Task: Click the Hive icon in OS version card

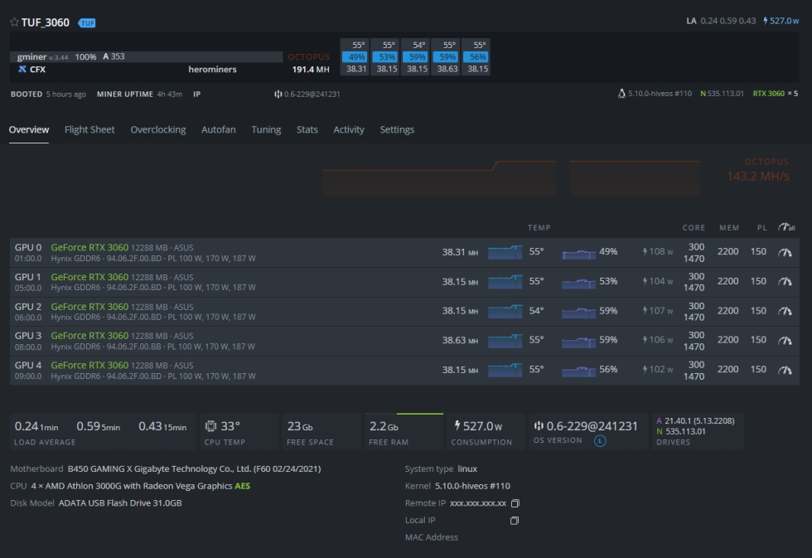Action: 539,426
